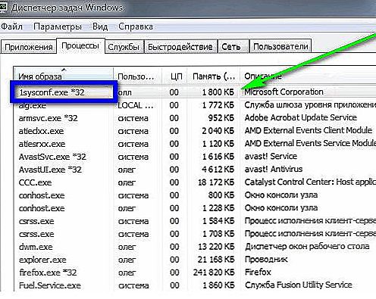Select process 1sysconf.exe *32
Screen dimensions: 376x299
[x=52, y=92]
